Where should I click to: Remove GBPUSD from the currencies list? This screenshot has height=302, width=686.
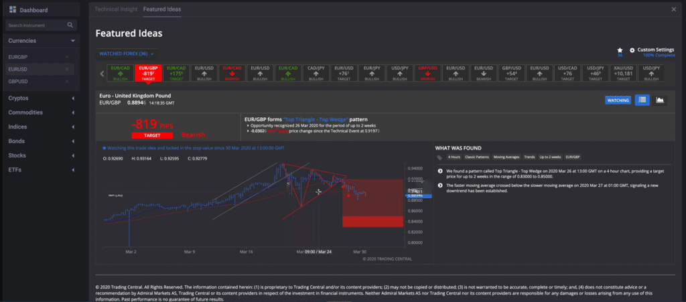pyautogui.click(x=67, y=81)
